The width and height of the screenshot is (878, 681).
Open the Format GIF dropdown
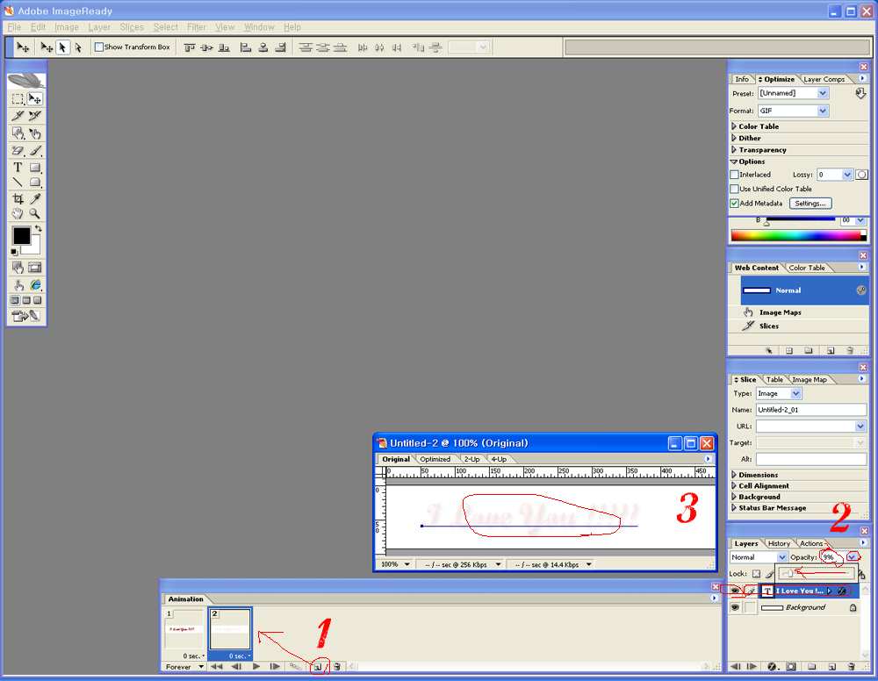pyautogui.click(x=823, y=111)
